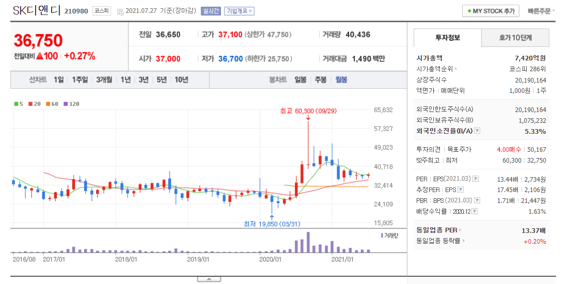The image size is (569, 284).
Task: Click the calendar icon beside 2021.07.27 date
Action: pos(120,11)
